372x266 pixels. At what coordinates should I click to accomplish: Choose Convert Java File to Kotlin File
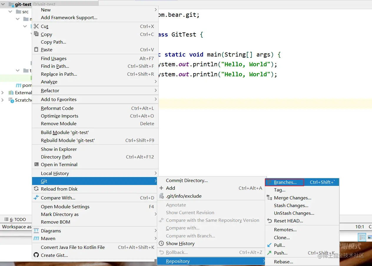click(95, 247)
